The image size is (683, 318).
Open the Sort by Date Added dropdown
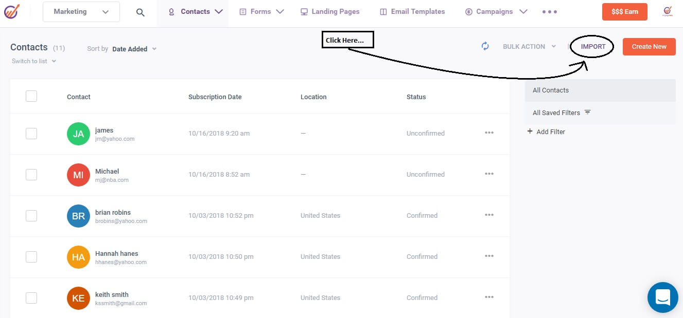(x=134, y=49)
